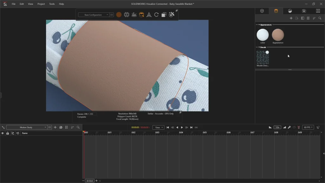Open the 60 FPS dropdown
This screenshot has width=325, height=183.
click(308, 127)
